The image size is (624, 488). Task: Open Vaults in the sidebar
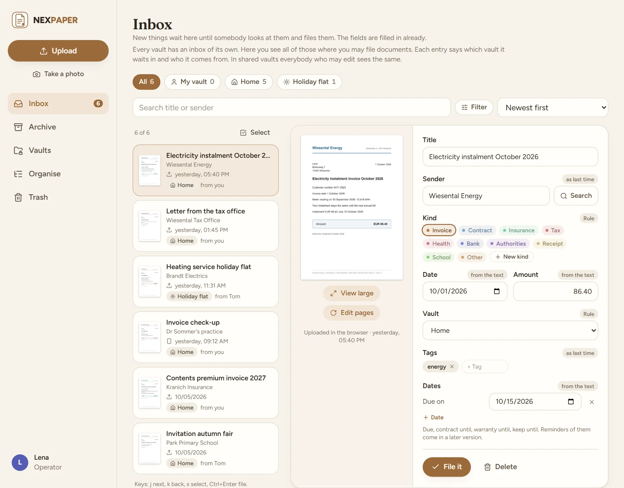(x=58, y=150)
